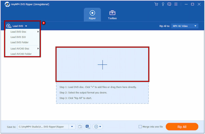This screenshot has width=205, height=134.
Task: Close the AnyMP4 DVD Ripper window
Action: pos(199,4)
